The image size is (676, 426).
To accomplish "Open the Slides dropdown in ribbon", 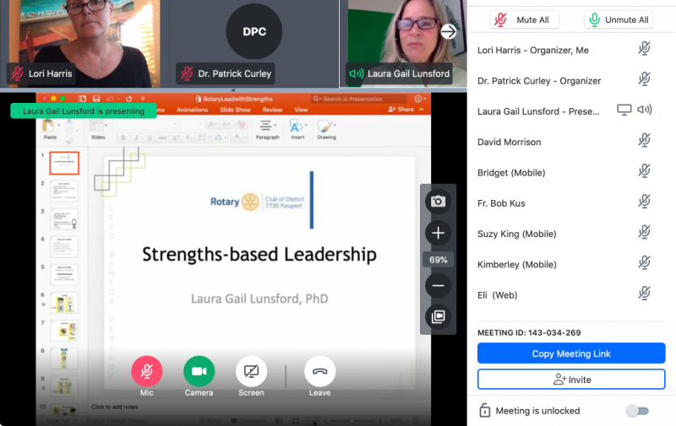I will point(98,130).
